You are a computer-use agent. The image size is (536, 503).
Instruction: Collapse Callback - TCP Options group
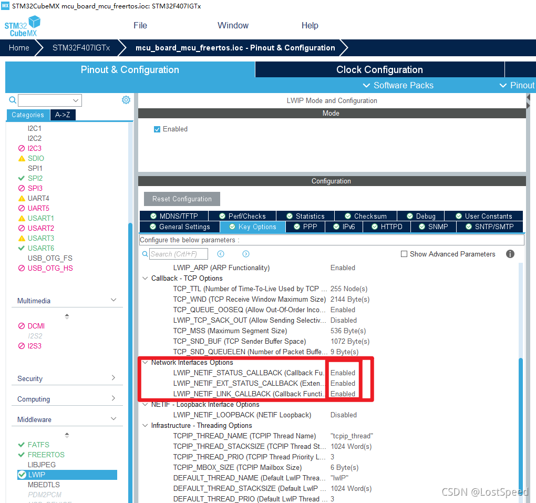coord(145,279)
